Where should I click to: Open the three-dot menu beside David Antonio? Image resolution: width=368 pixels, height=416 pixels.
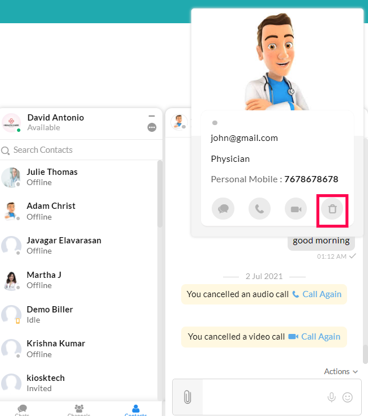152,127
